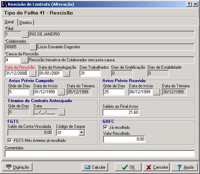Open the Data da Homologação calendar button
This screenshot has height=174, width=200.
67,73
